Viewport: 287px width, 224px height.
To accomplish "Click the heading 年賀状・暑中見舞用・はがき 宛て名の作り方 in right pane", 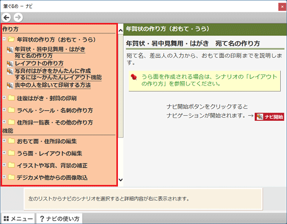I will (193, 44).
